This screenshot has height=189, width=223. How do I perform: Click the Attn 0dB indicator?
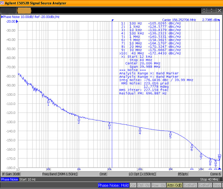174,185
